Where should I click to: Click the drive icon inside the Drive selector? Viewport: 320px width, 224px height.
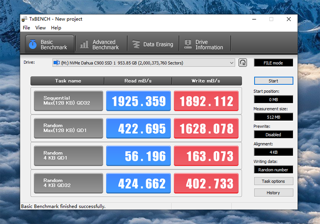tap(56, 63)
